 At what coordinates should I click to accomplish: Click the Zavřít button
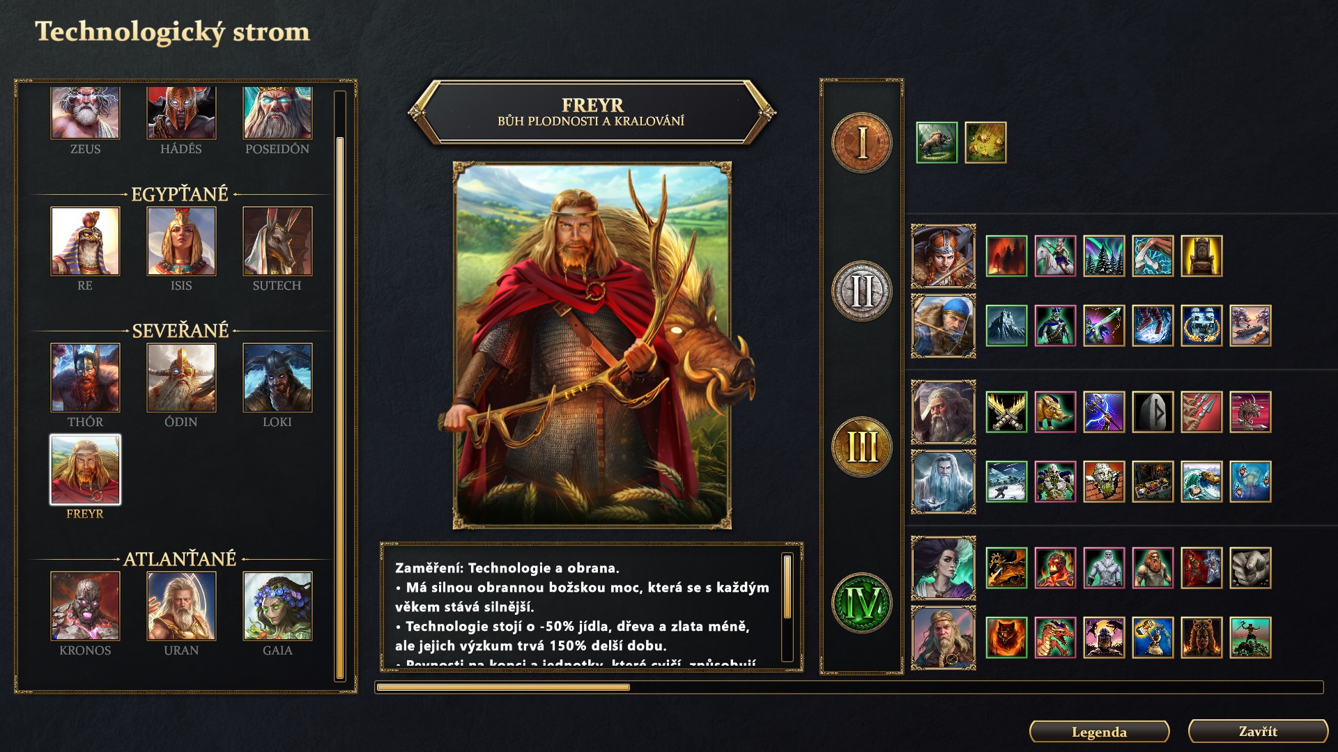[x=1258, y=731]
